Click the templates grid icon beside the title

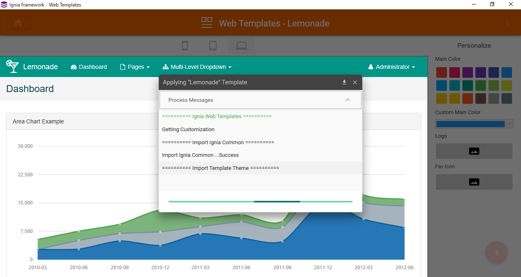click(x=207, y=22)
